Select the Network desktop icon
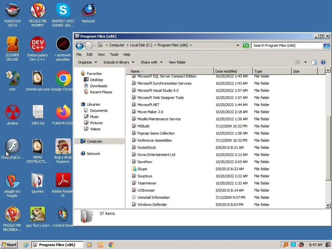Screen dimensions: 332x249 [x=89, y=13]
